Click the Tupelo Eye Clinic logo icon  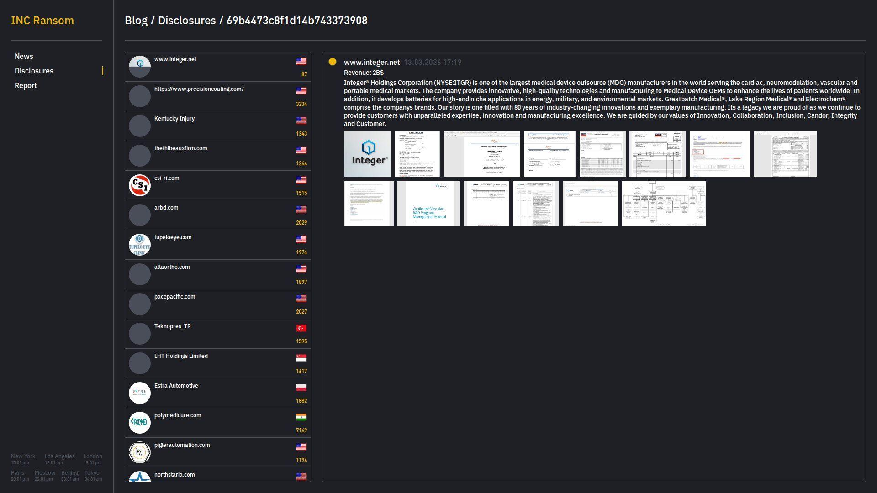tap(140, 245)
